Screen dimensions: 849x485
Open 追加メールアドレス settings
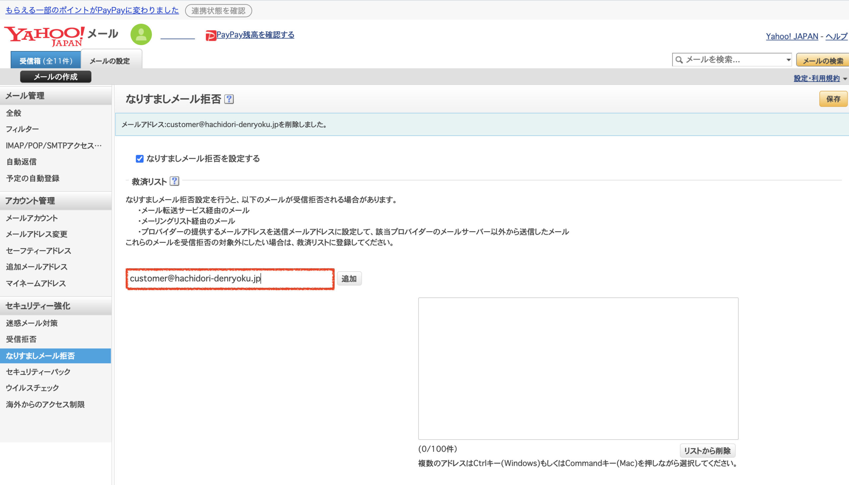click(36, 267)
